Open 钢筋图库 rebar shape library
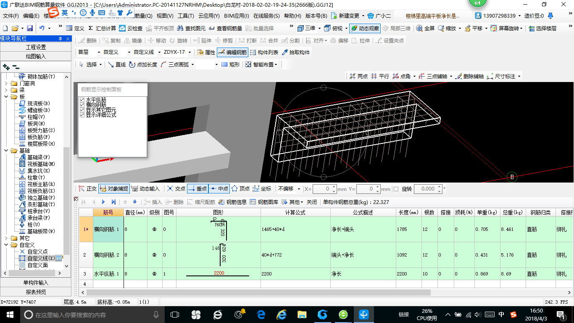The height and width of the screenshot is (323, 574). pos(264,202)
